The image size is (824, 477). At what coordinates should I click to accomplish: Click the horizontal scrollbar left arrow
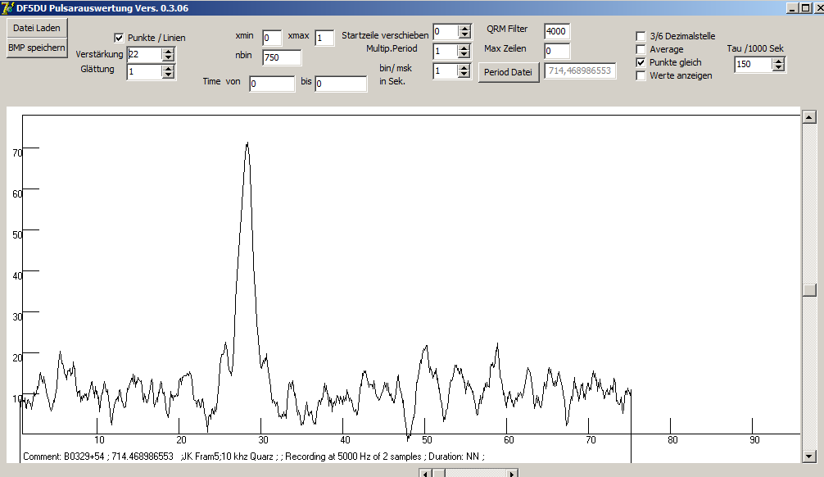pyautogui.click(x=426, y=474)
